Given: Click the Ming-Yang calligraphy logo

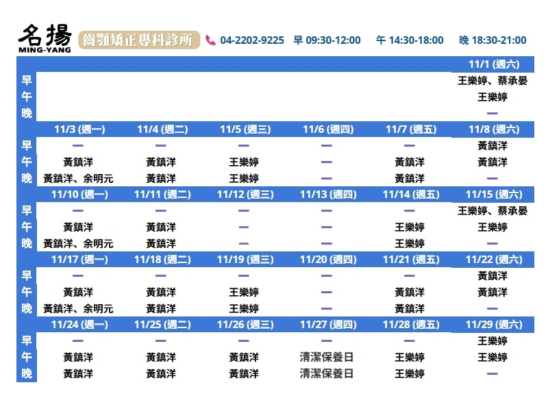Looking at the screenshot, I should click(x=45, y=40).
